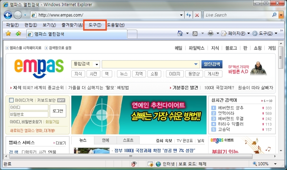Open the 페이지(P) command menu
This screenshot has height=170, width=287.
point(236,33)
